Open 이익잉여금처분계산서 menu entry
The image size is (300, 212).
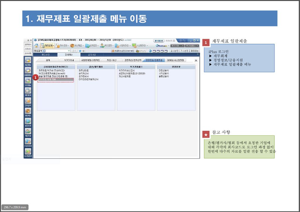[88, 79]
